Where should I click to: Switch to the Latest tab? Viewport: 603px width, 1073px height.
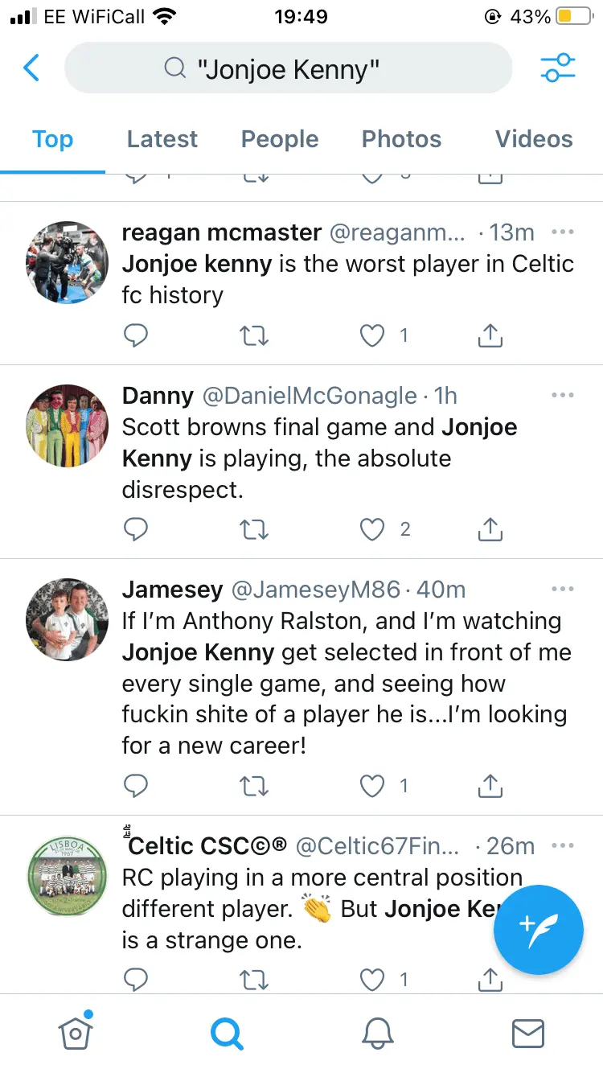pos(162,139)
